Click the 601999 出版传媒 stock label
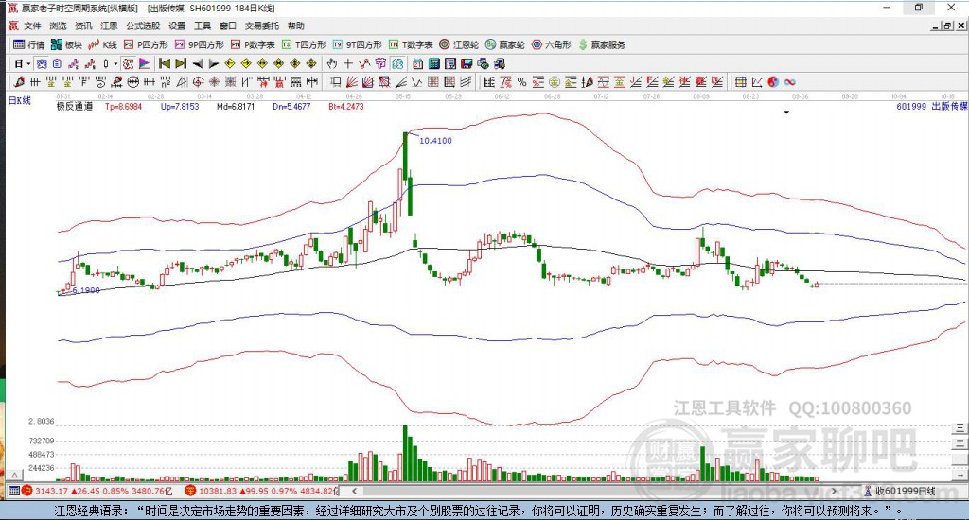 [932, 106]
